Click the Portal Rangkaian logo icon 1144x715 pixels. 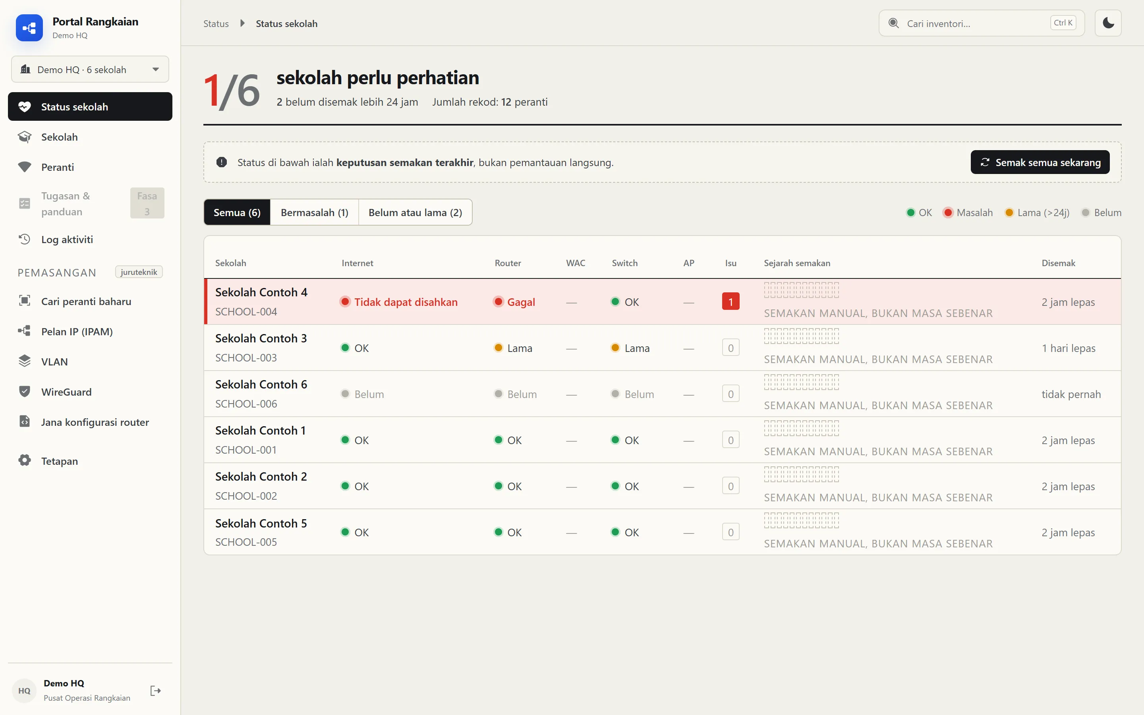(29, 28)
